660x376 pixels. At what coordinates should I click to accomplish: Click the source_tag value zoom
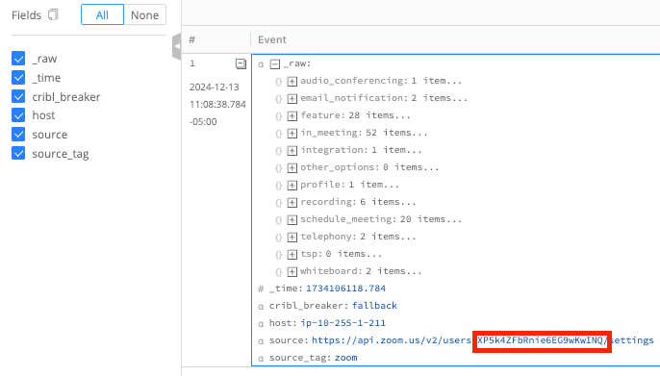345,358
